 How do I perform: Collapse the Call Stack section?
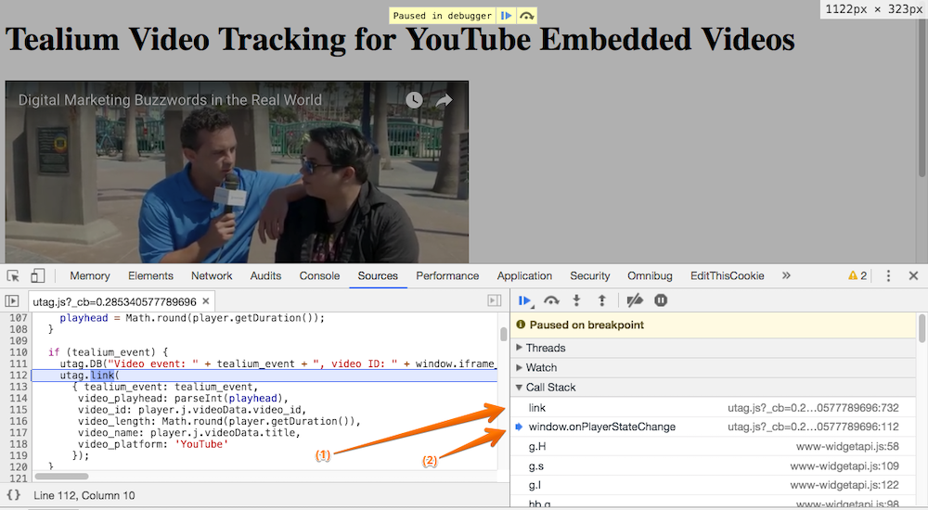coord(550,388)
